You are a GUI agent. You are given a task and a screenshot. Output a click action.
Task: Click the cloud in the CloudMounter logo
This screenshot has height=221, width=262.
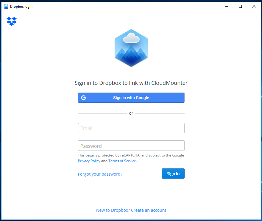pyautogui.click(x=131, y=38)
